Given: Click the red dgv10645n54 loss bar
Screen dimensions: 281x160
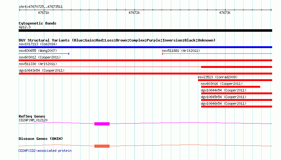Looking at the screenshot, I should 236,100.
